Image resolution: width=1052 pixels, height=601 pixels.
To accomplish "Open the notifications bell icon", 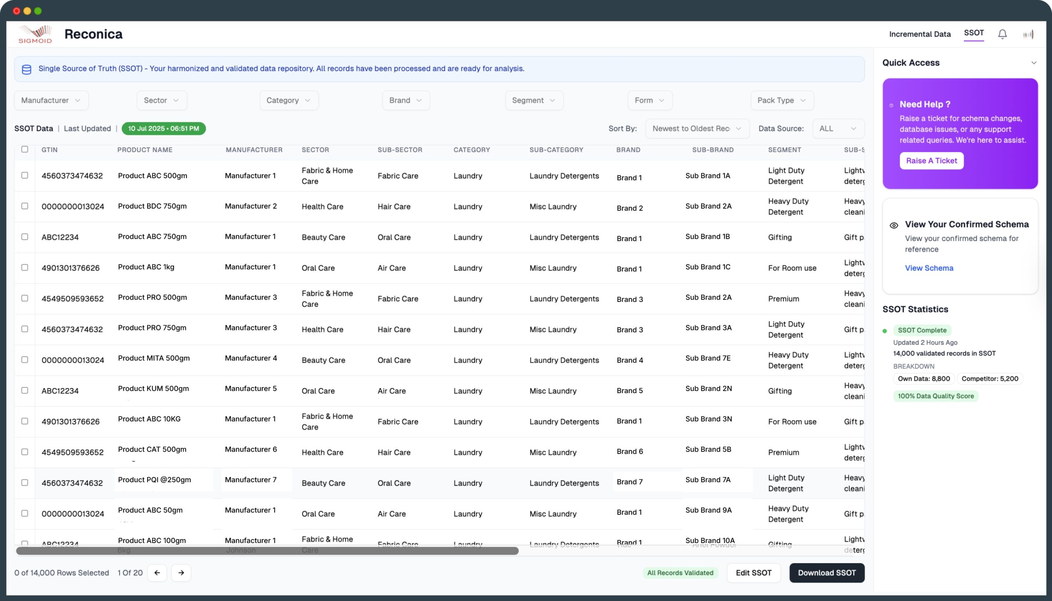I will (1002, 34).
